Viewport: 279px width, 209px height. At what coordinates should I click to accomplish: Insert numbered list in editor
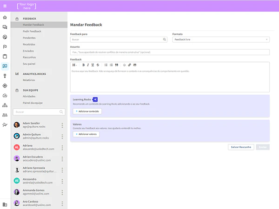[x=111, y=65]
